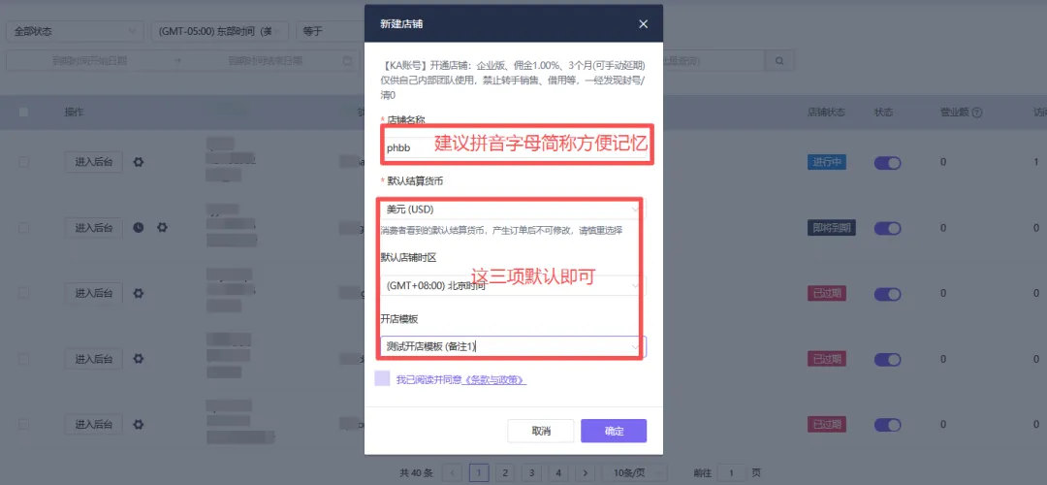Click the 到期时间开始日期 date field

click(89, 61)
